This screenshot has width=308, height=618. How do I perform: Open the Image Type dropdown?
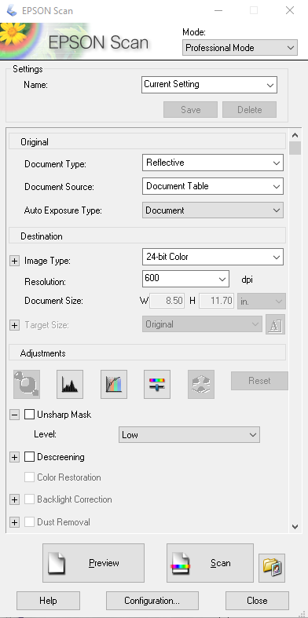pos(213,257)
